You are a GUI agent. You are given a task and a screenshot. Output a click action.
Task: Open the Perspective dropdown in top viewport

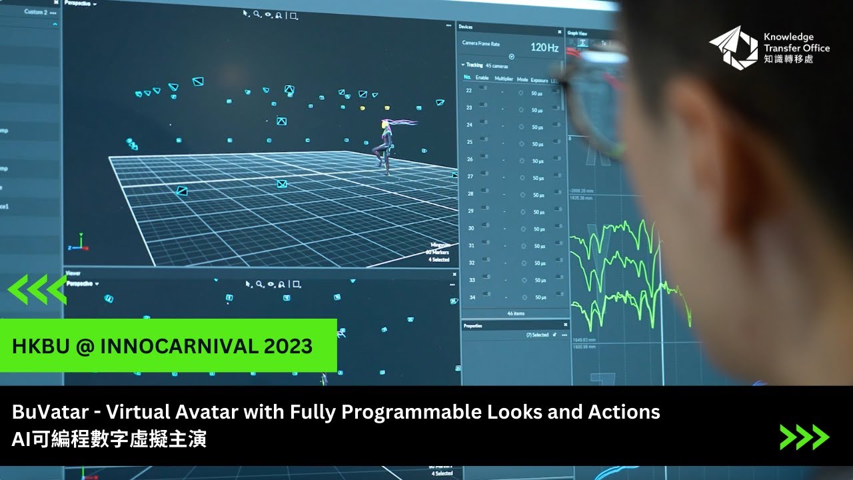(82, 3)
